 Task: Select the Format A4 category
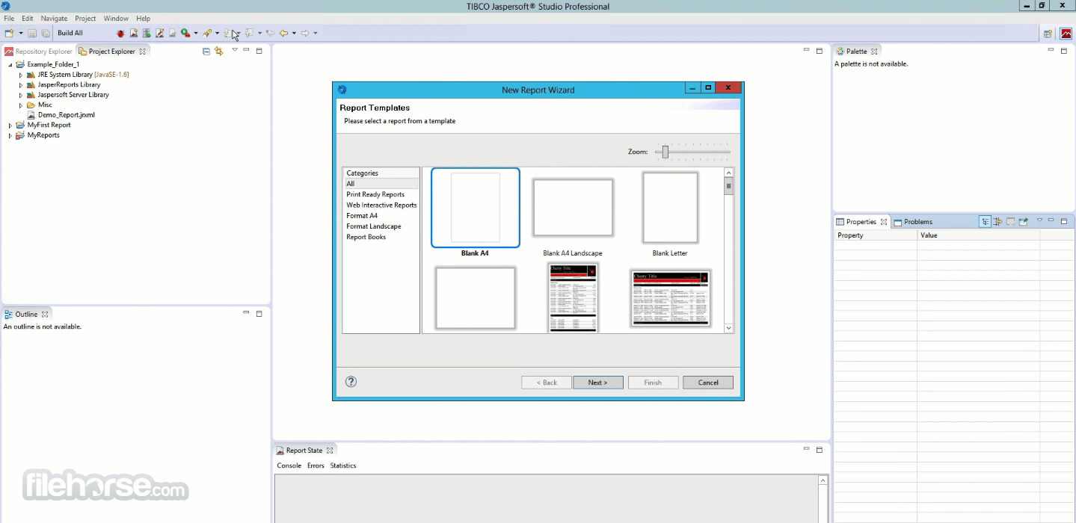[x=362, y=216]
